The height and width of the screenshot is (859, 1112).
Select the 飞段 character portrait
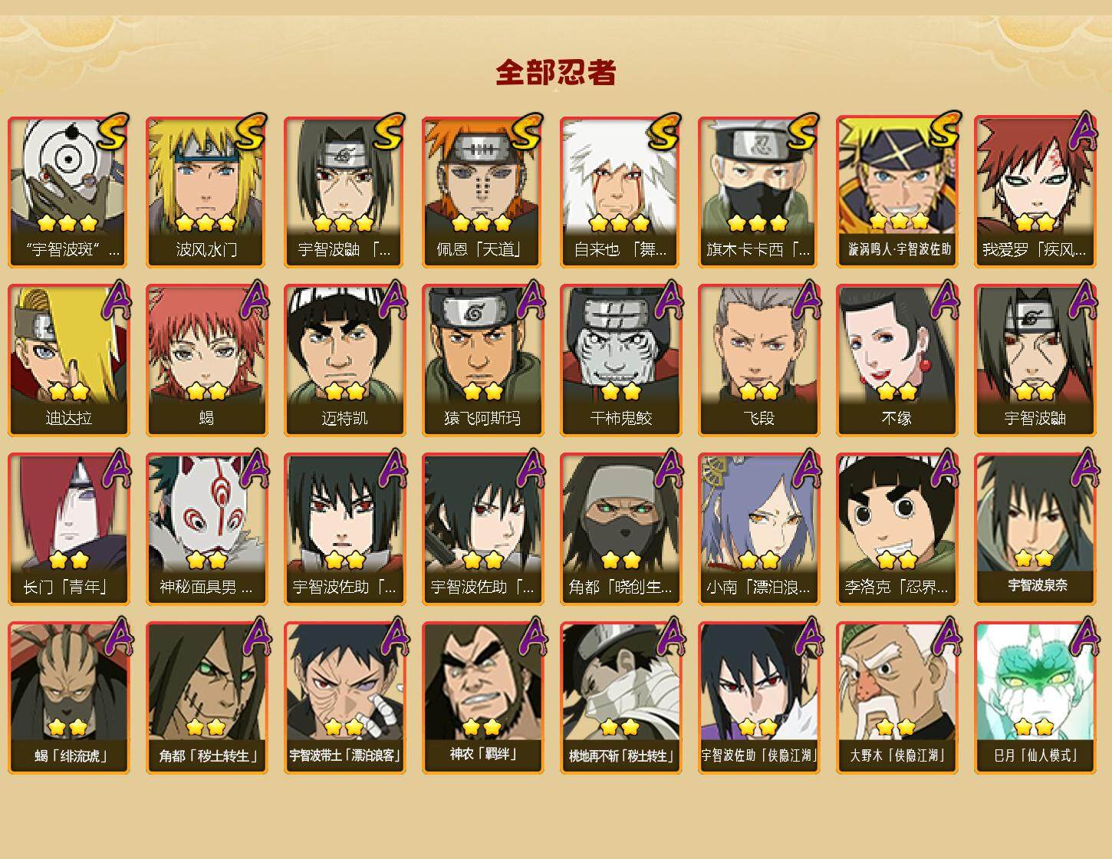[x=759, y=360]
